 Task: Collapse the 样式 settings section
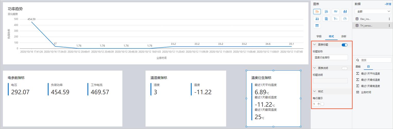pos(314,91)
